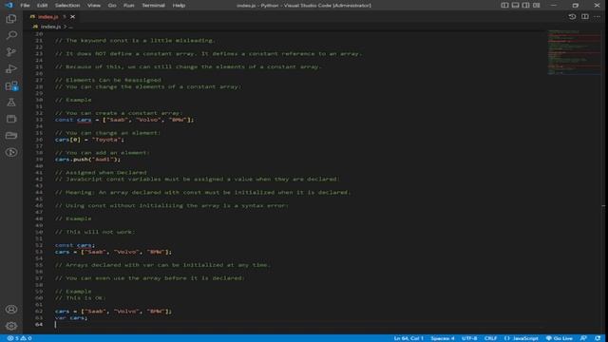
Task: Click line number 44 in the gutter
Action: tap(39, 192)
